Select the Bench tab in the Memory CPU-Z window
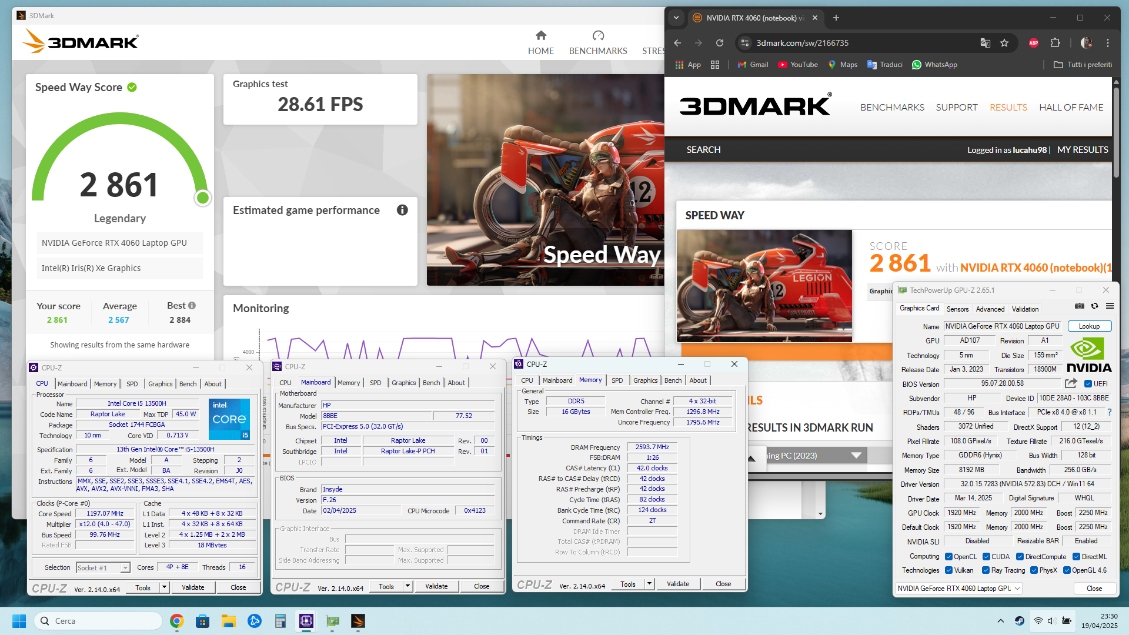The width and height of the screenshot is (1129, 635). coord(673,380)
